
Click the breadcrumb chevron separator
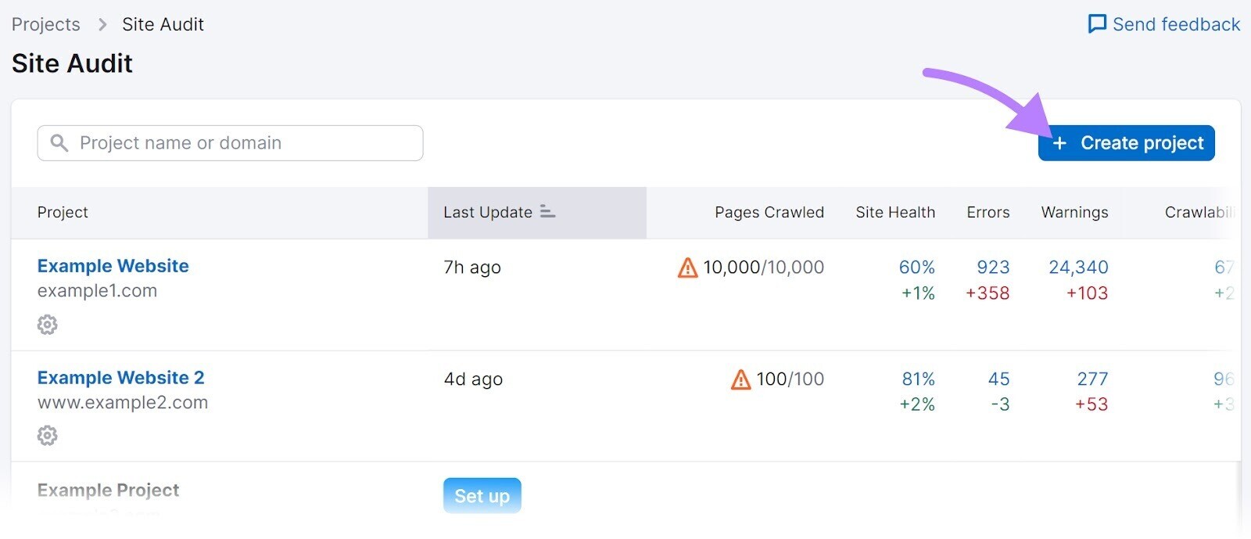click(102, 25)
